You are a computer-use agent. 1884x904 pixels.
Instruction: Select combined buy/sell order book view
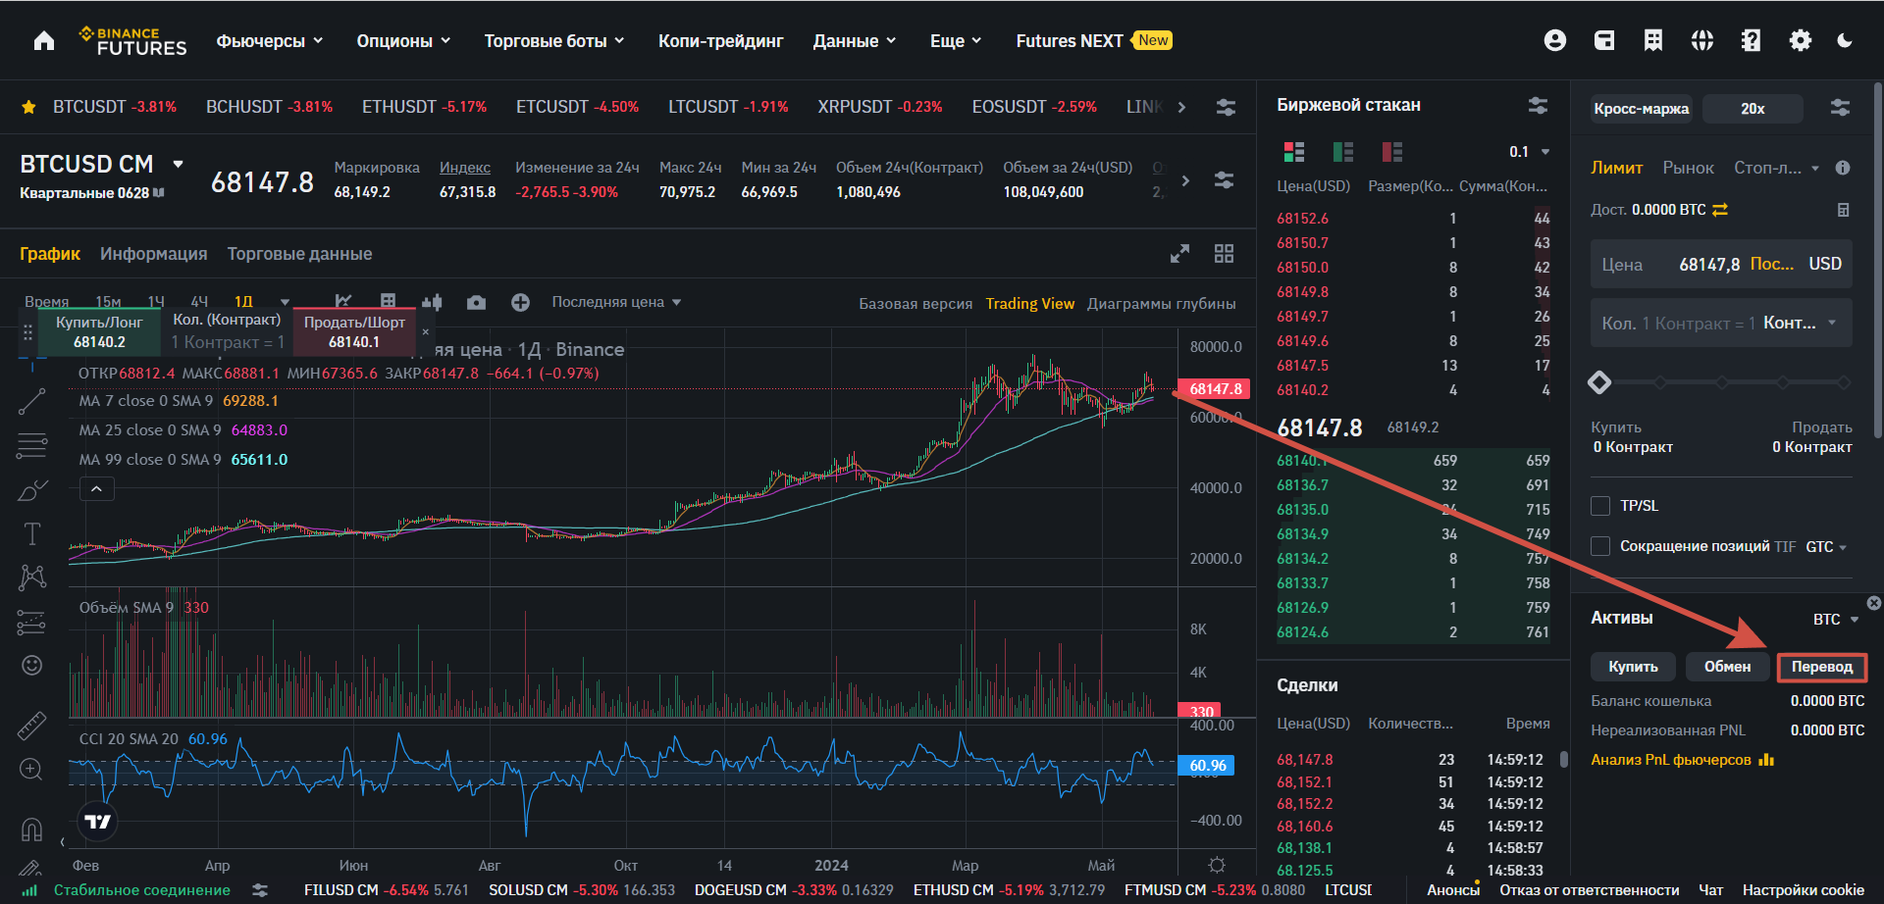click(x=1294, y=152)
